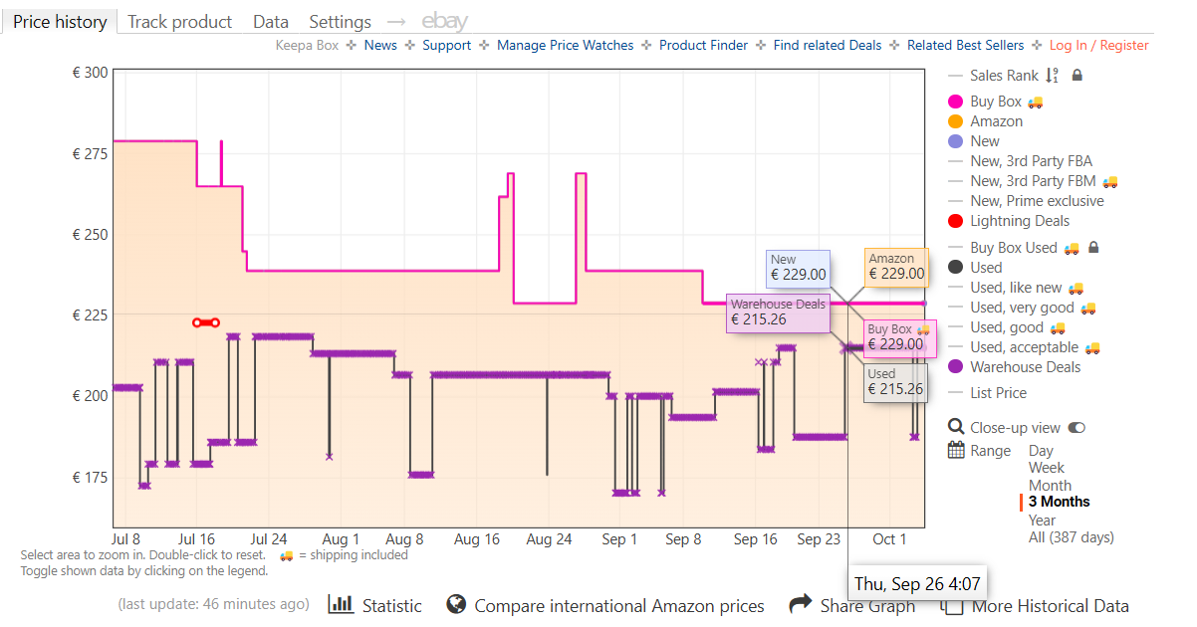Open the Settings tab
Viewport: 1197px width, 627px height.
(340, 22)
